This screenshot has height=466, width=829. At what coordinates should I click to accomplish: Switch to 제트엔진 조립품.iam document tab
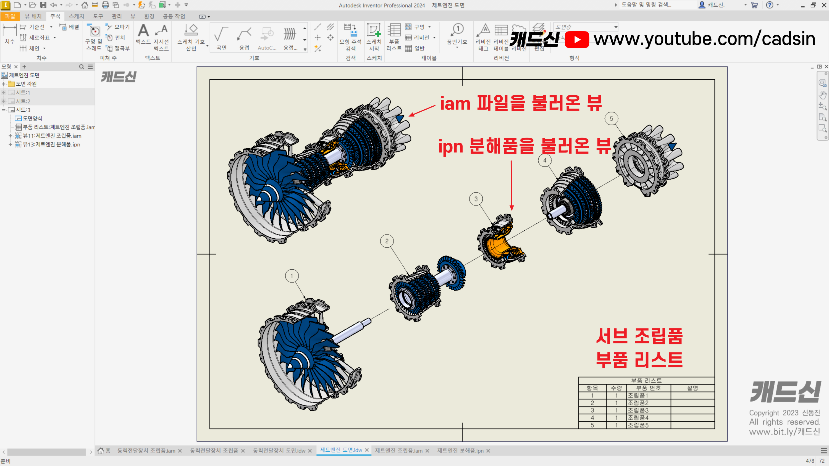(x=398, y=451)
